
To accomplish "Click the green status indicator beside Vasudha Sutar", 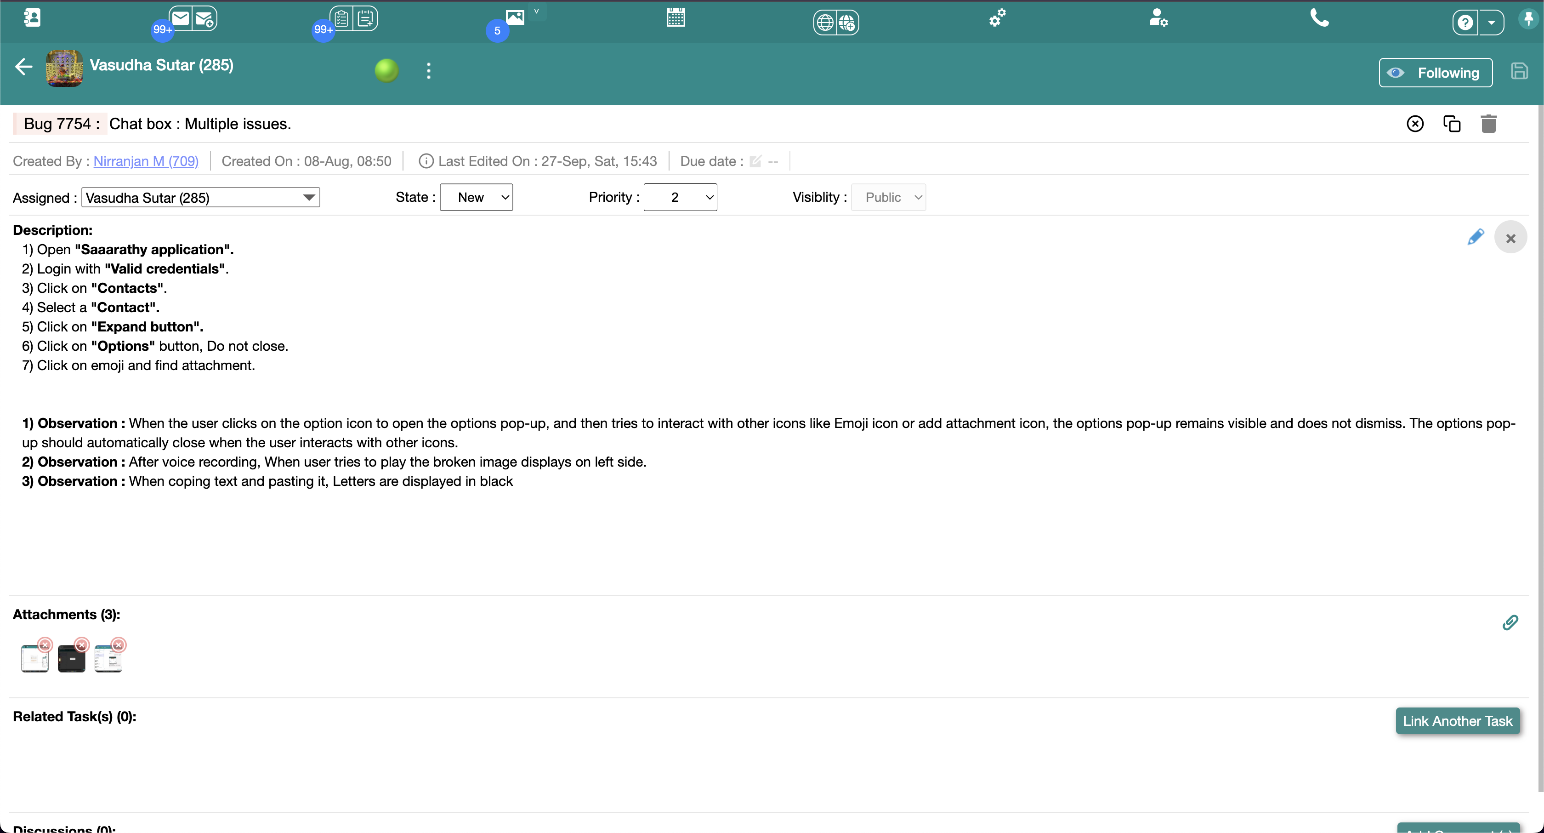I will [x=386, y=70].
